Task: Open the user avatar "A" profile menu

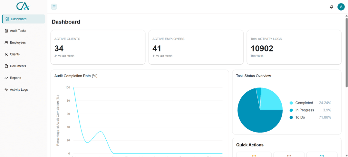Action: tap(341, 7)
